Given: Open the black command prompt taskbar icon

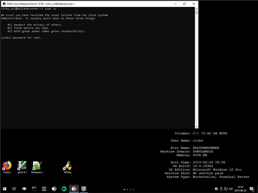Looking at the screenshot, I should 34,189.
